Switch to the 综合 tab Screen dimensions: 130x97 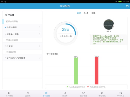pyautogui.click(x=79, y=13)
